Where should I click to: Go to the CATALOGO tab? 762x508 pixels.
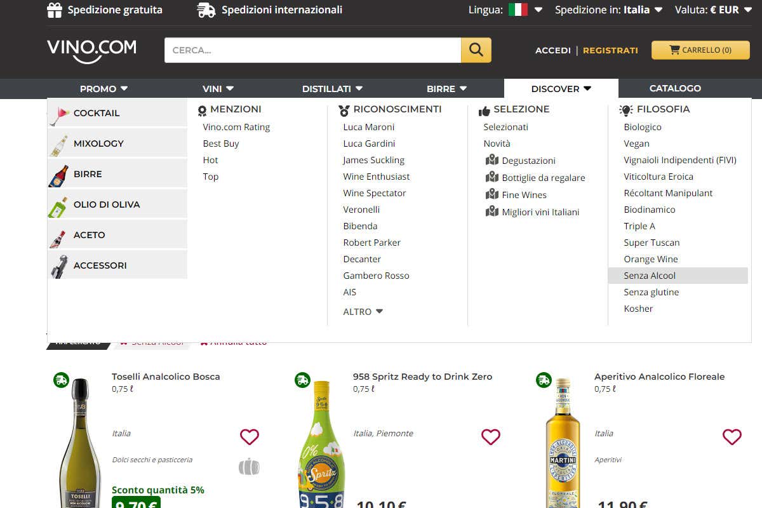[675, 88]
